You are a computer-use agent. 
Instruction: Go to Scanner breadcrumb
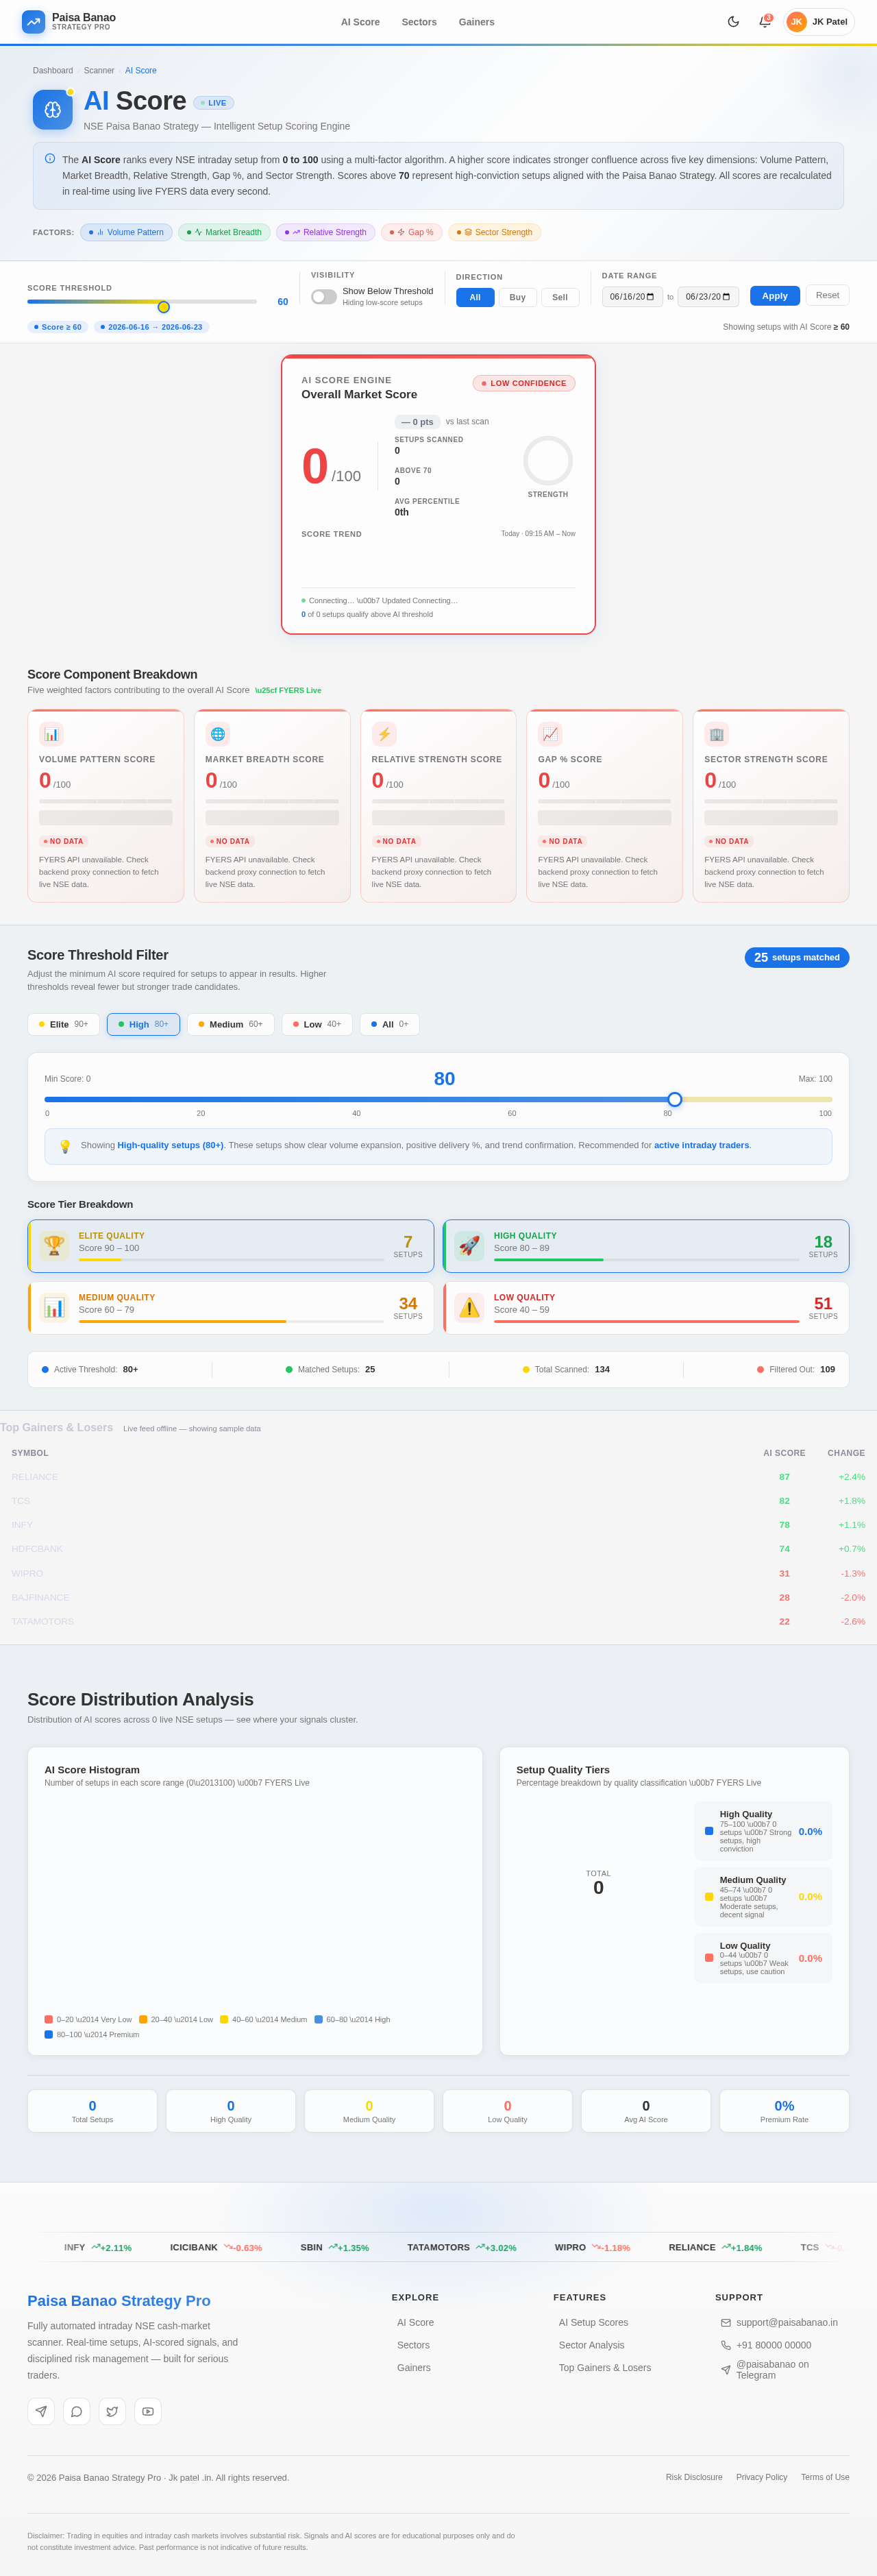click(x=99, y=71)
